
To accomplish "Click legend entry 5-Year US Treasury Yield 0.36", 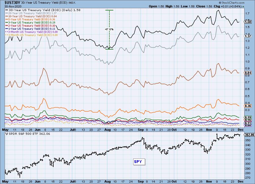I will (30, 19).
